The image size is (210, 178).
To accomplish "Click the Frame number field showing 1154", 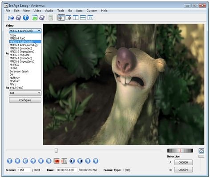I will coord(24,170).
